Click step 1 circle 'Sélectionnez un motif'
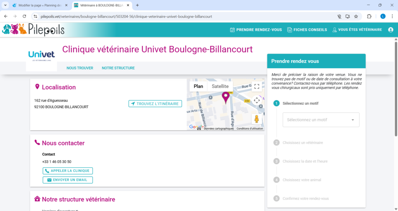The height and width of the screenshot is (211, 398). (276, 103)
